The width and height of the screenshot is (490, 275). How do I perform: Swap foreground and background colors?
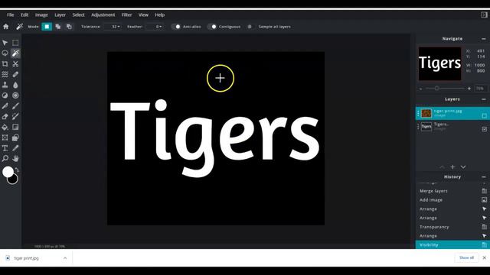17,170
